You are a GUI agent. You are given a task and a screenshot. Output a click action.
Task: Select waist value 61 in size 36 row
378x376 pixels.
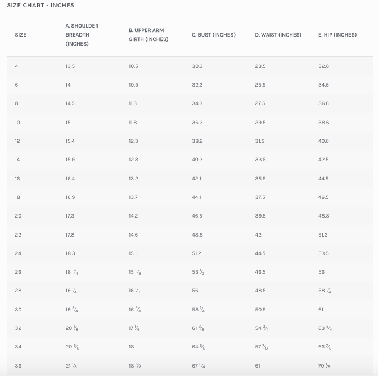[x=258, y=366]
